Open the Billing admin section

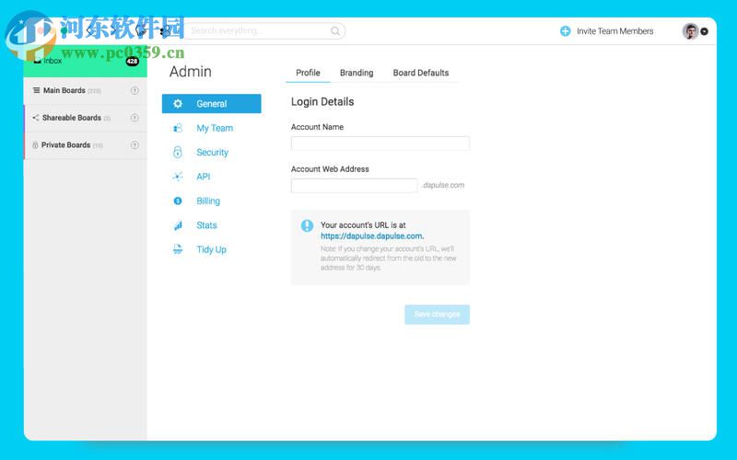pos(208,201)
